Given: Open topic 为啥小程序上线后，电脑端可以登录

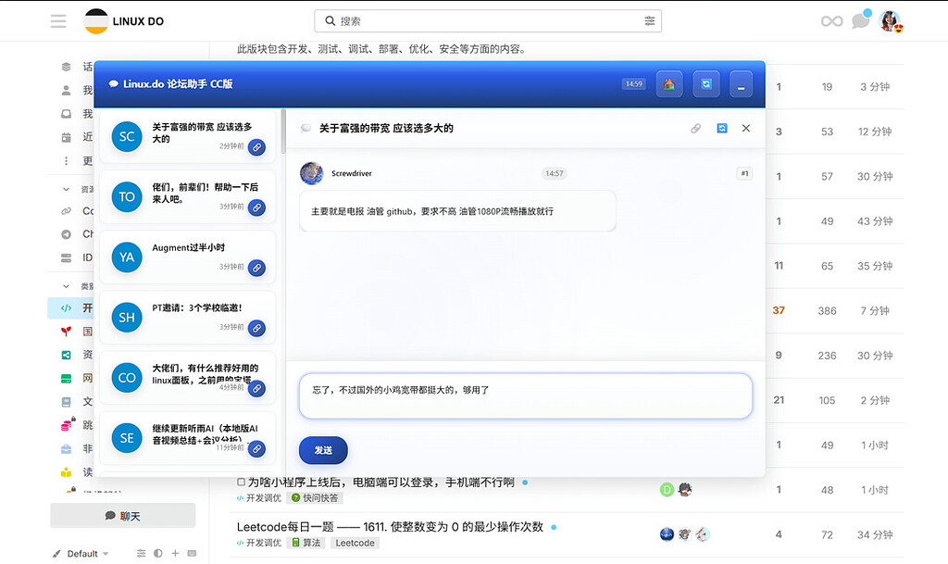Looking at the screenshot, I should [380, 482].
